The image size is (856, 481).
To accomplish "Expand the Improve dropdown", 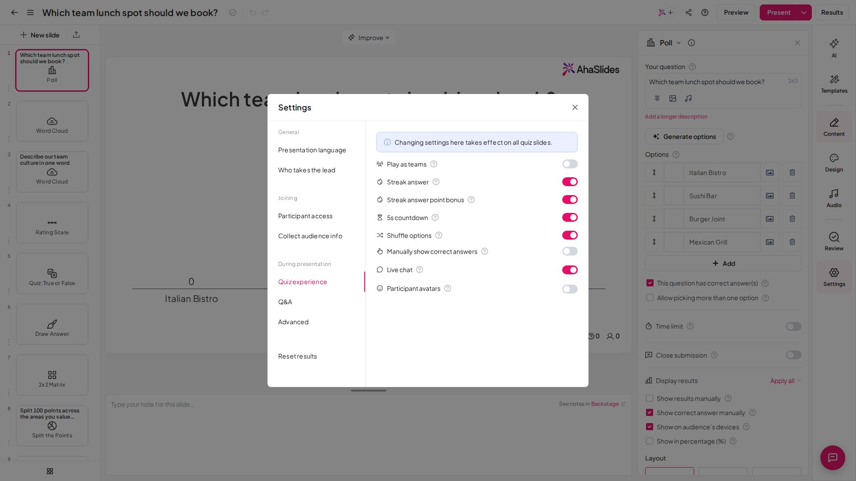I will point(369,38).
